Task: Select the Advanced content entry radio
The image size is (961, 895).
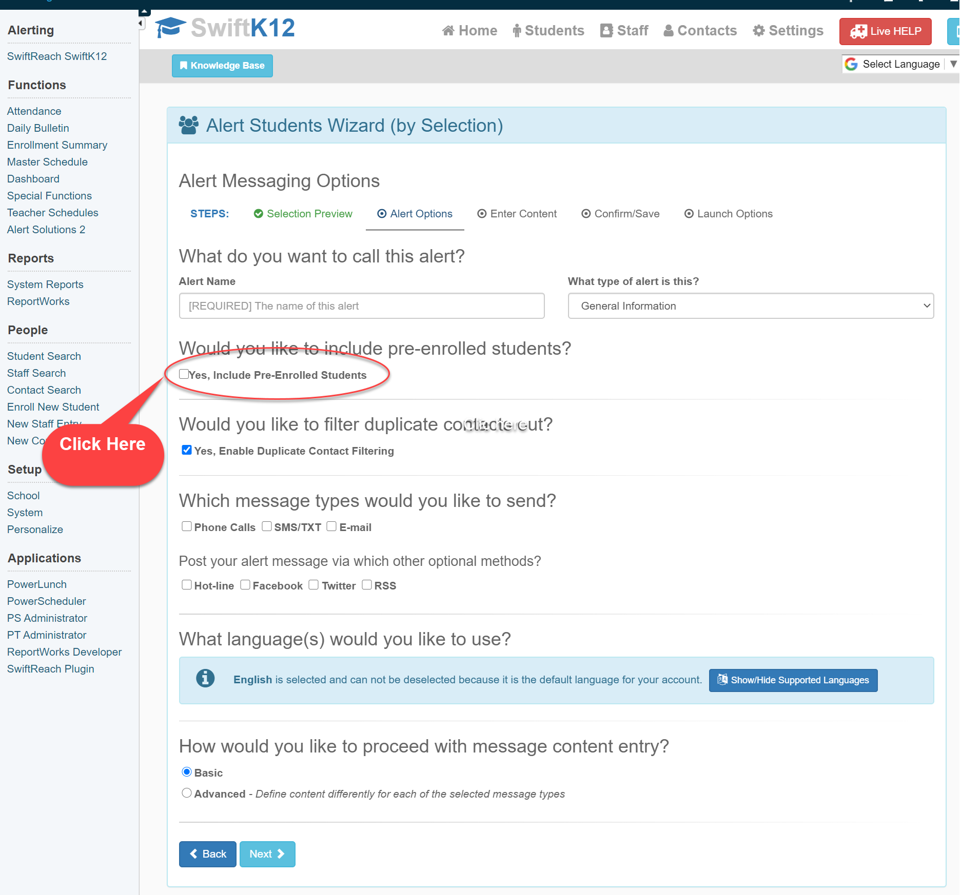Action: click(187, 793)
